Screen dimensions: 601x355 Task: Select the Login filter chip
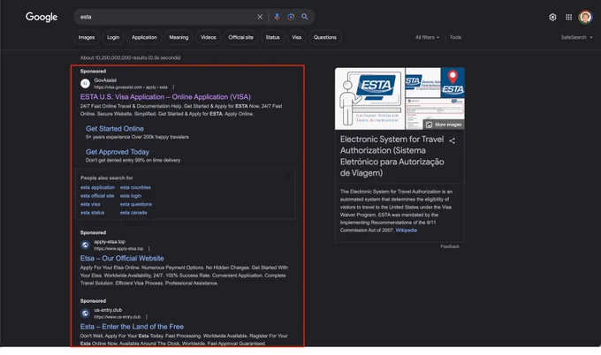pos(113,37)
